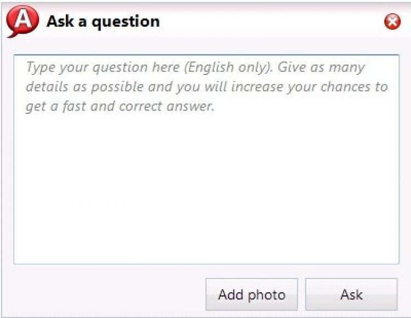Screen dimensions: 411x318
Task: Select the app logo in the title bar
Action: pos(22,21)
